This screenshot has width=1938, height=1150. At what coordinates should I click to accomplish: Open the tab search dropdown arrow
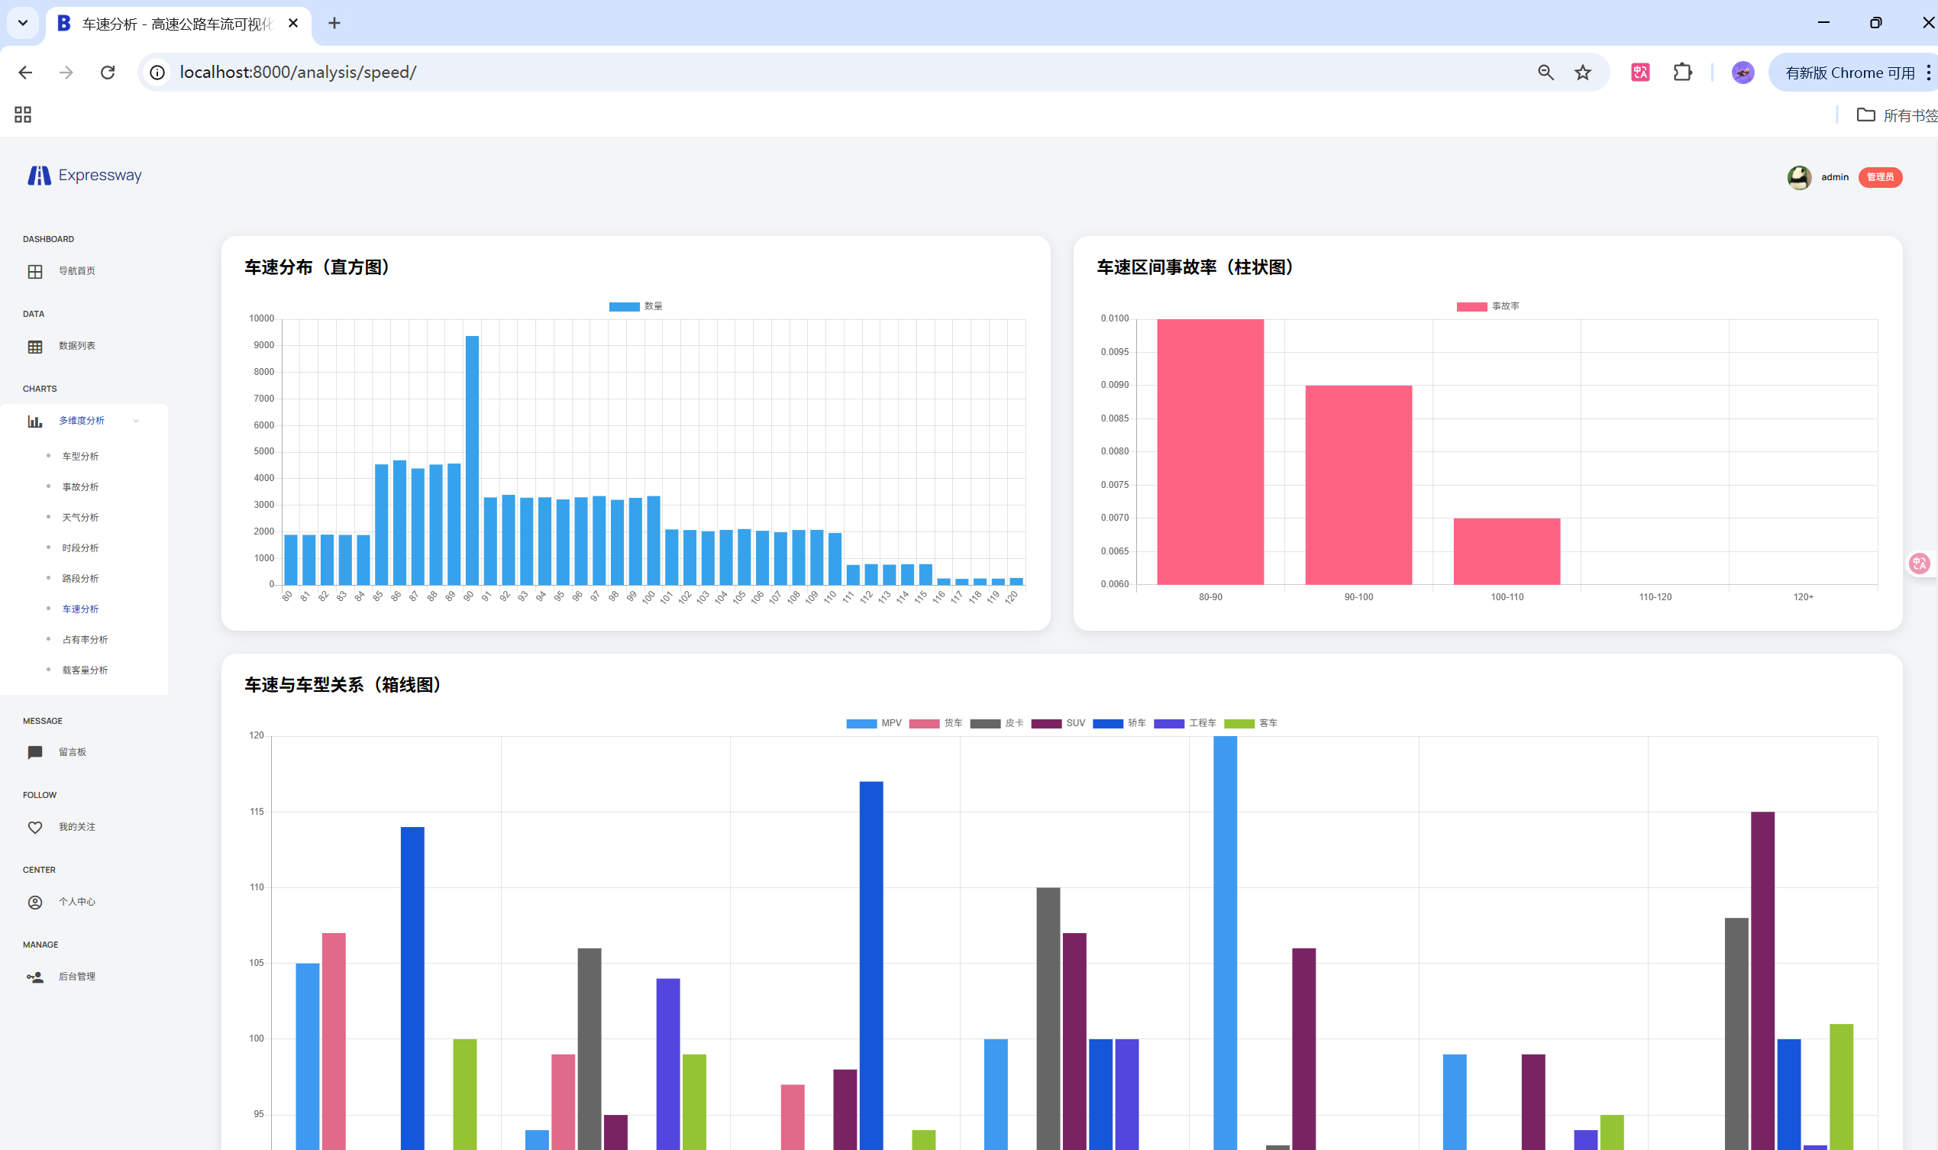pyautogui.click(x=22, y=22)
